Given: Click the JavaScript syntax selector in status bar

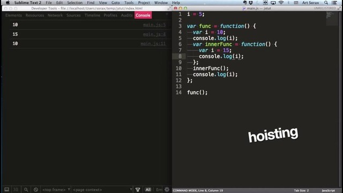Looking at the screenshot, I should click(328, 191).
